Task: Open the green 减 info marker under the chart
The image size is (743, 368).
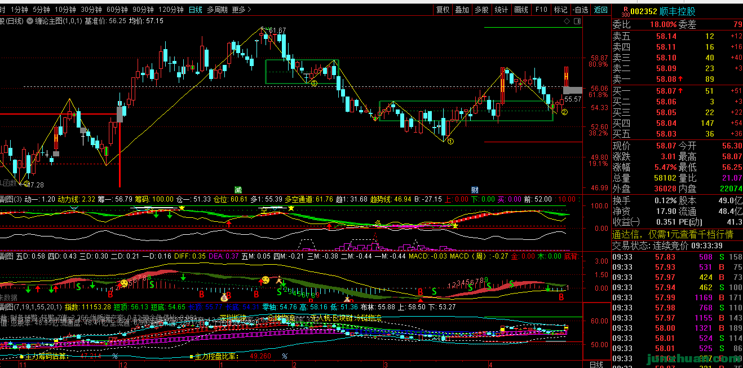Action: [x=238, y=189]
